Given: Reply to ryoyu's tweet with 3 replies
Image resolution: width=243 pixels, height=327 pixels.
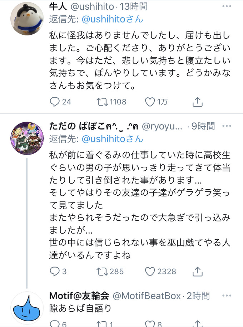Looking at the screenshot, I should tap(54, 272).
